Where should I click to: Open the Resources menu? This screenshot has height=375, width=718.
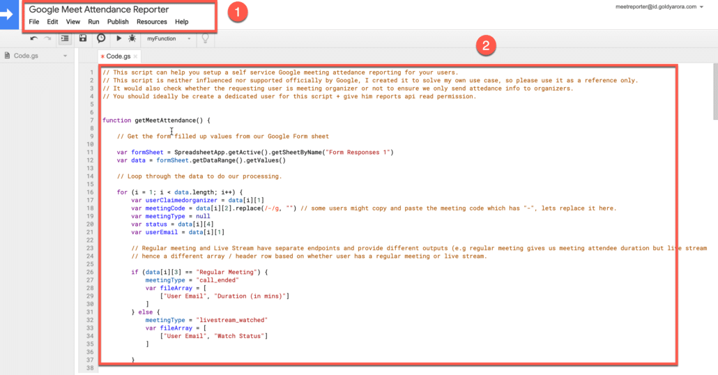[151, 22]
